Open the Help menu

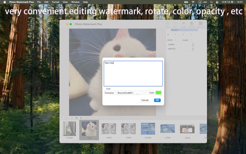[85, 2]
